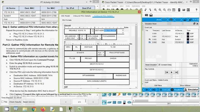Viewport: 200px width, 112px height.
Task: Click the Redo arrow icon in Packet Tracer toolbar
Action: click(150, 10)
